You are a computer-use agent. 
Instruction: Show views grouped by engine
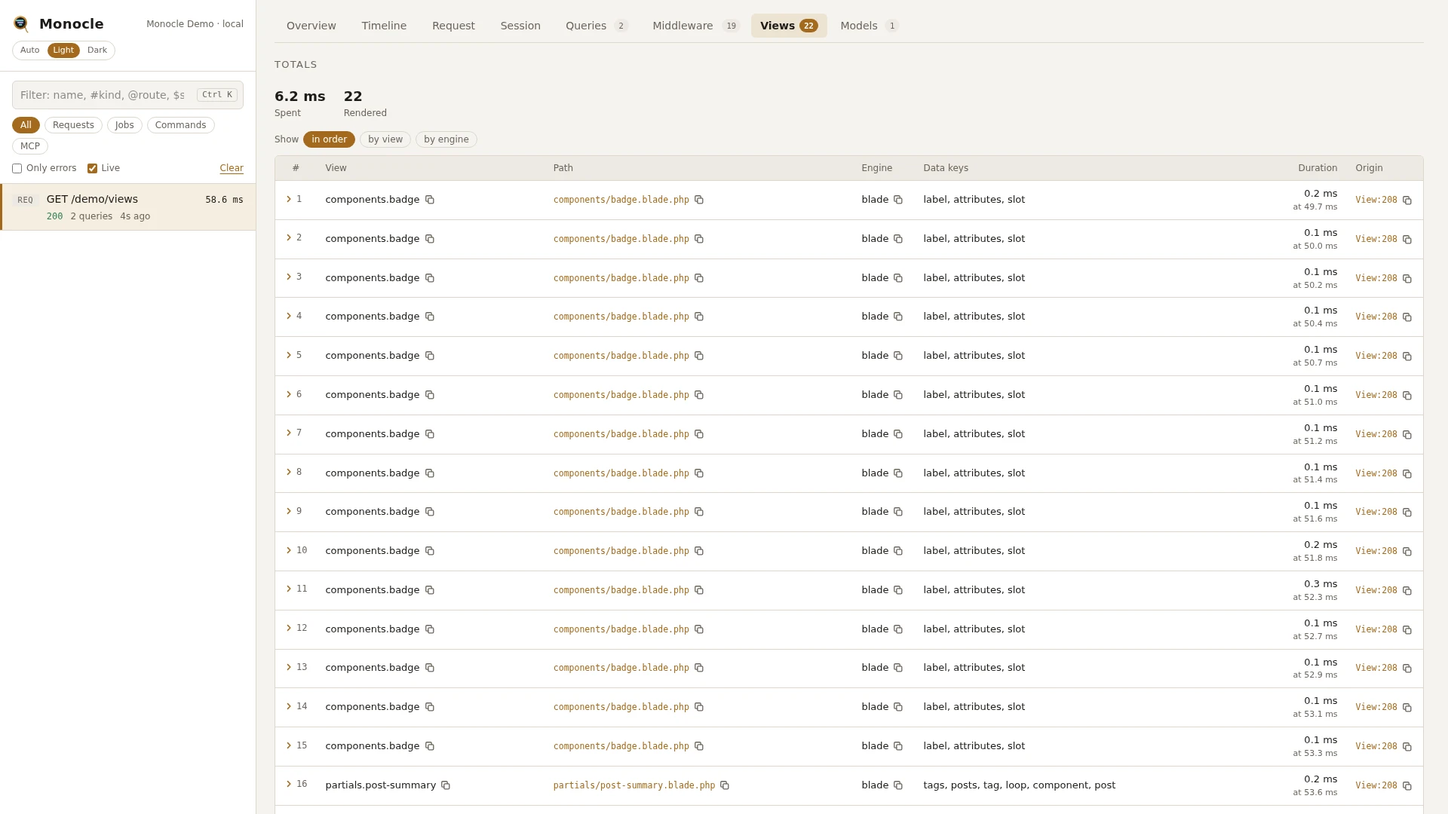pyautogui.click(x=446, y=139)
